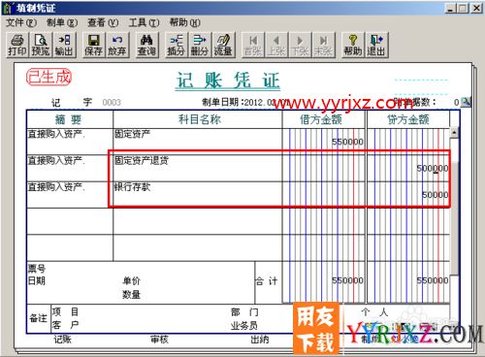Open the 工具 menu

coord(144,22)
